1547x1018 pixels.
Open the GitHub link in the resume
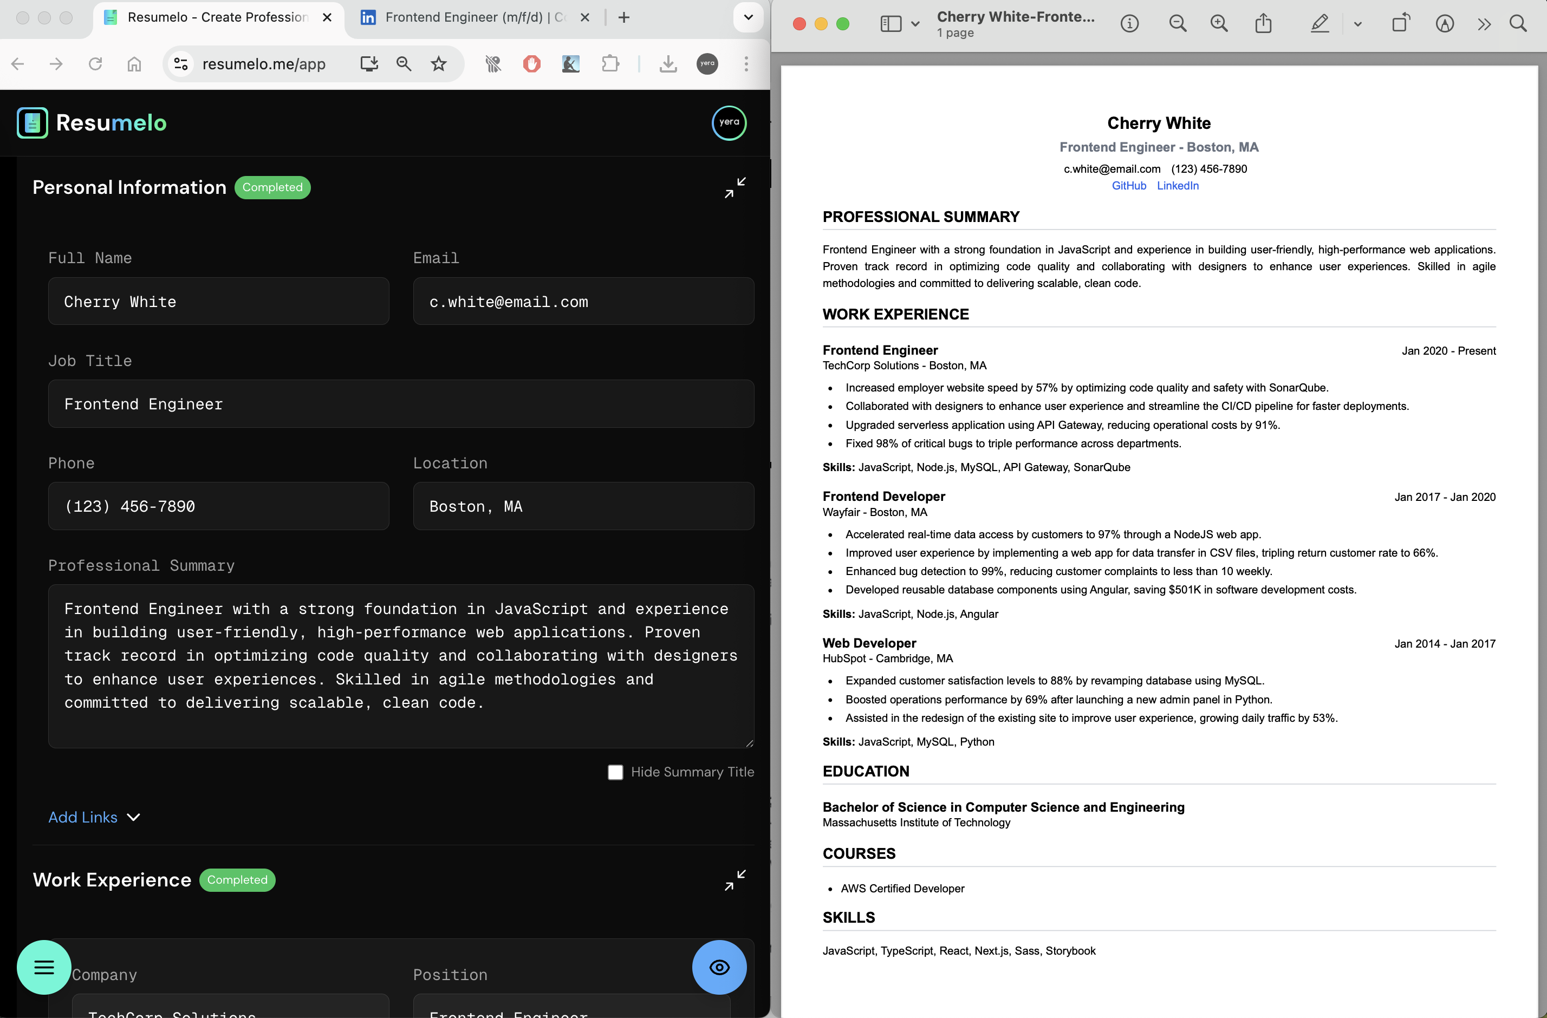click(1128, 186)
